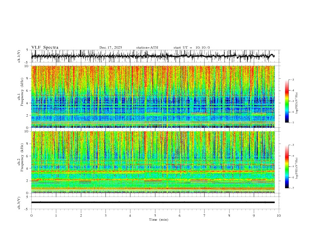314x242 pixels.
Task: Click time axis tick label "1"
Action: click(x=56, y=216)
